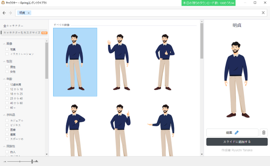This screenshot has width=270, height=166.
Task: Check the 女性 filter
Action: [x=7, y=71]
